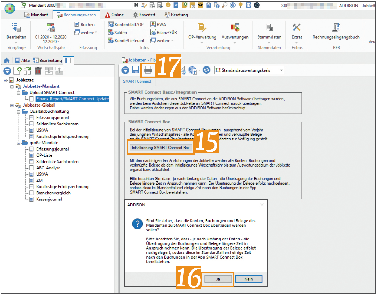Click the refresh arrows icon
This screenshot has height=295, width=377.
(207, 70)
